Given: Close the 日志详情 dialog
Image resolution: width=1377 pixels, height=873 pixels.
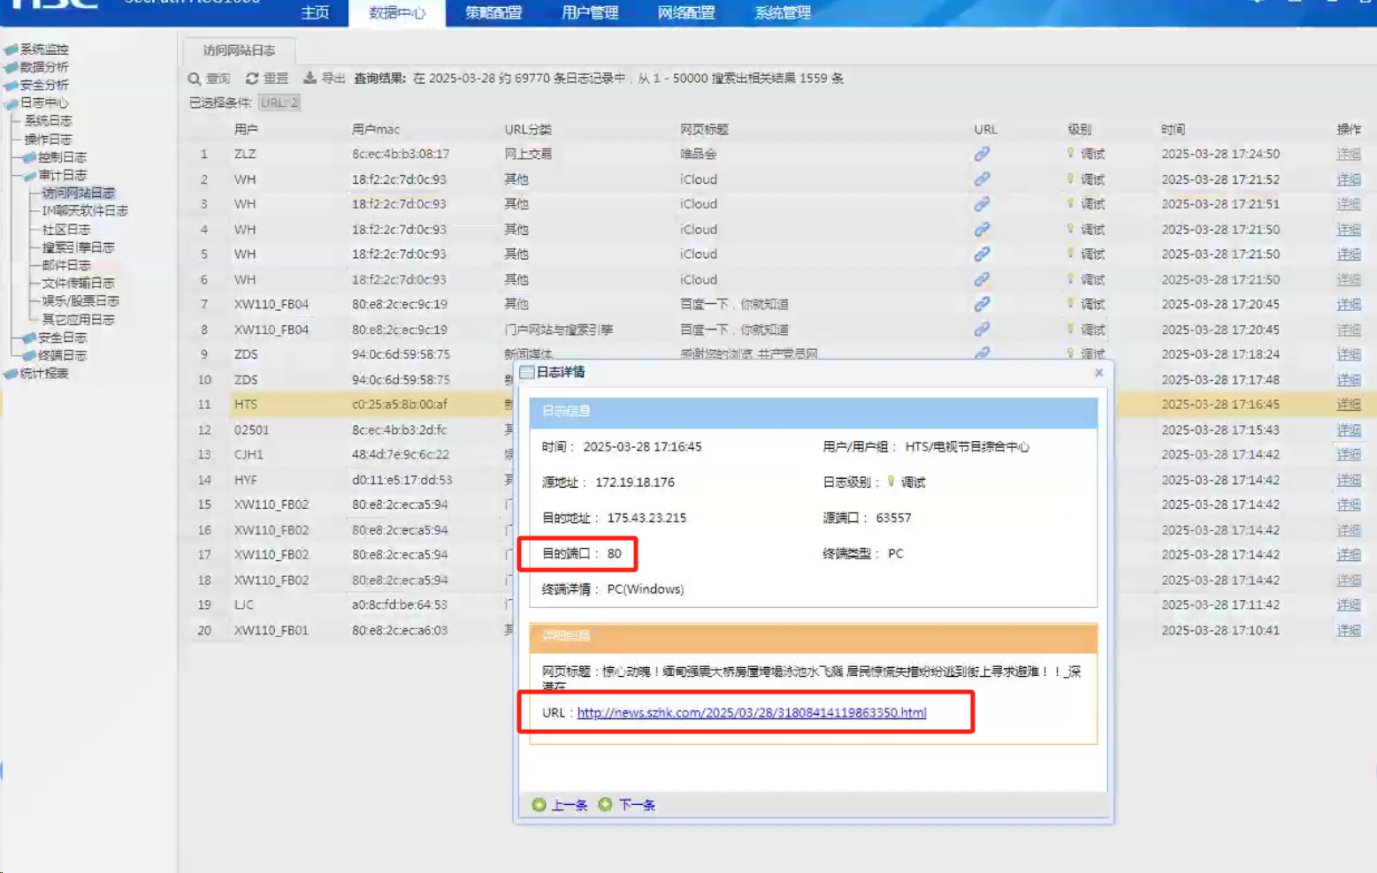Looking at the screenshot, I should [1098, 373].
